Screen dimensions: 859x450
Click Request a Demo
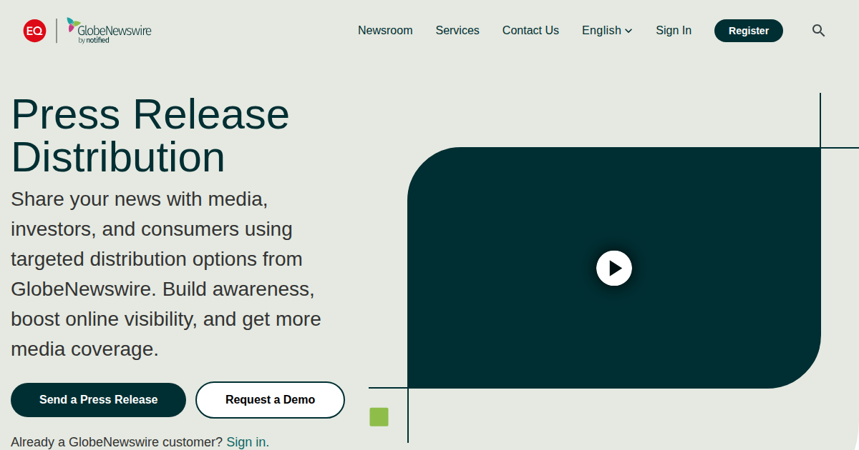tap(270, 400)
